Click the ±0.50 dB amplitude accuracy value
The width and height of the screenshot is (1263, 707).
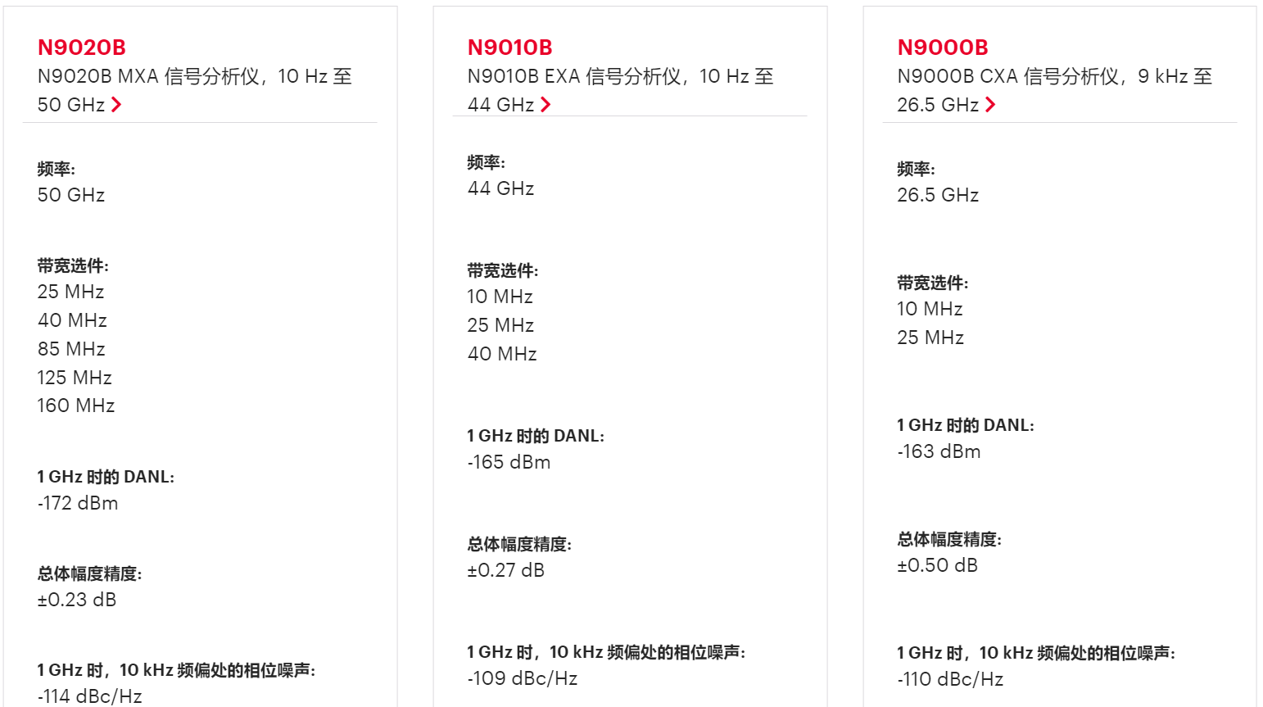[x=938, y=565]
